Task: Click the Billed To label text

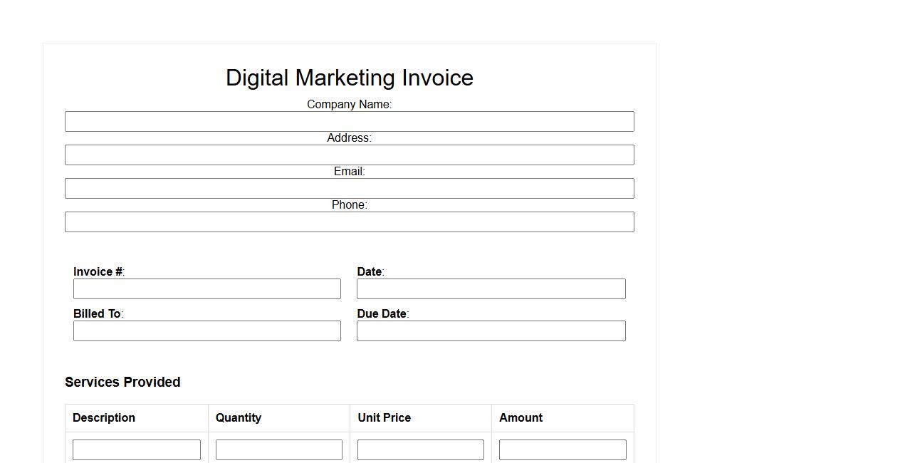Action: (98, 314)
